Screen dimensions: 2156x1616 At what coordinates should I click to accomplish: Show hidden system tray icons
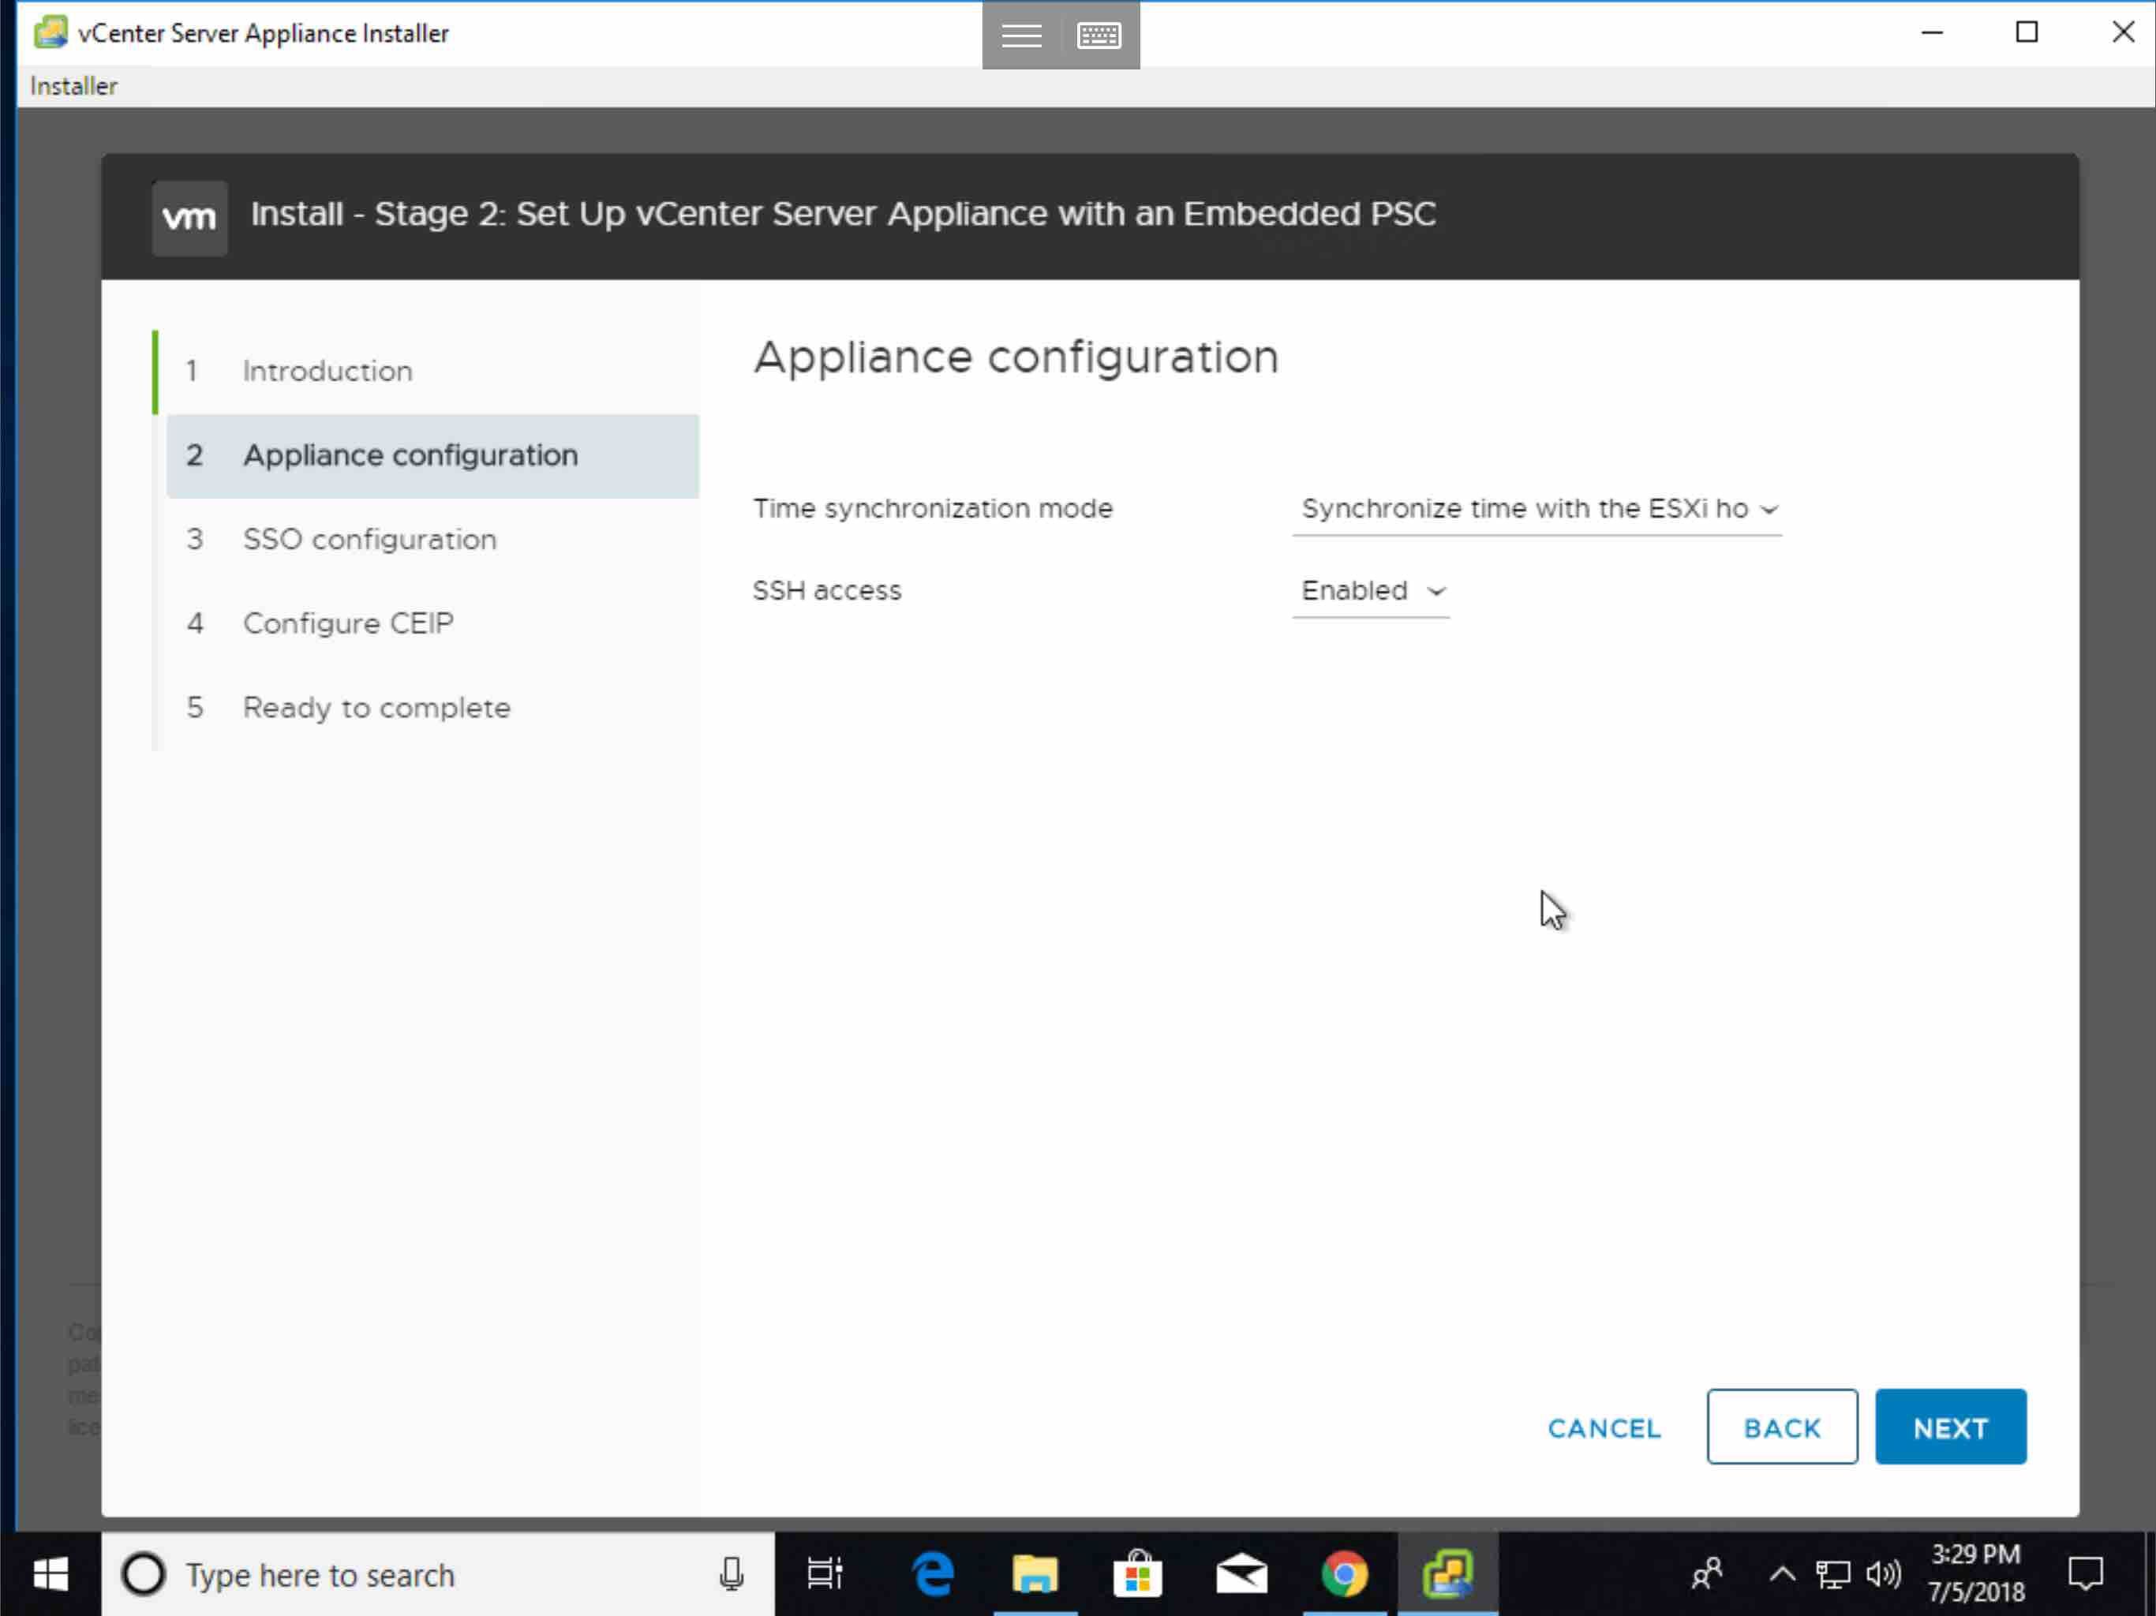pyautogui.click(x=1782, y=1574)
